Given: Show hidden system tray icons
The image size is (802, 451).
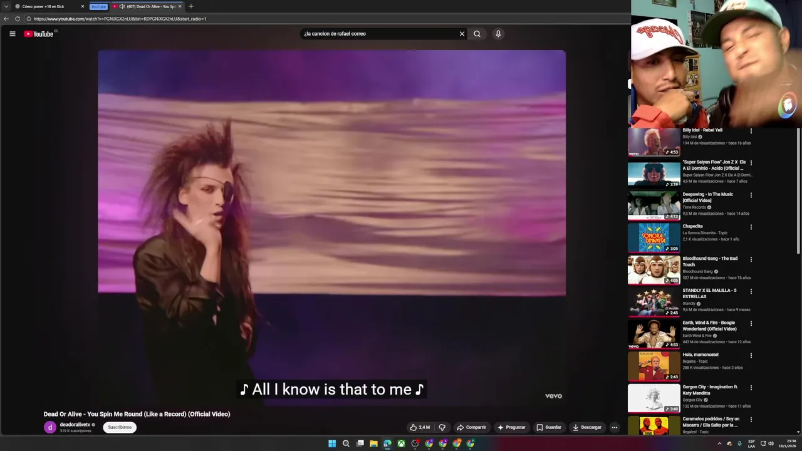Looking at the screenshot, I should pyautogui.click(x=719, y=443).
